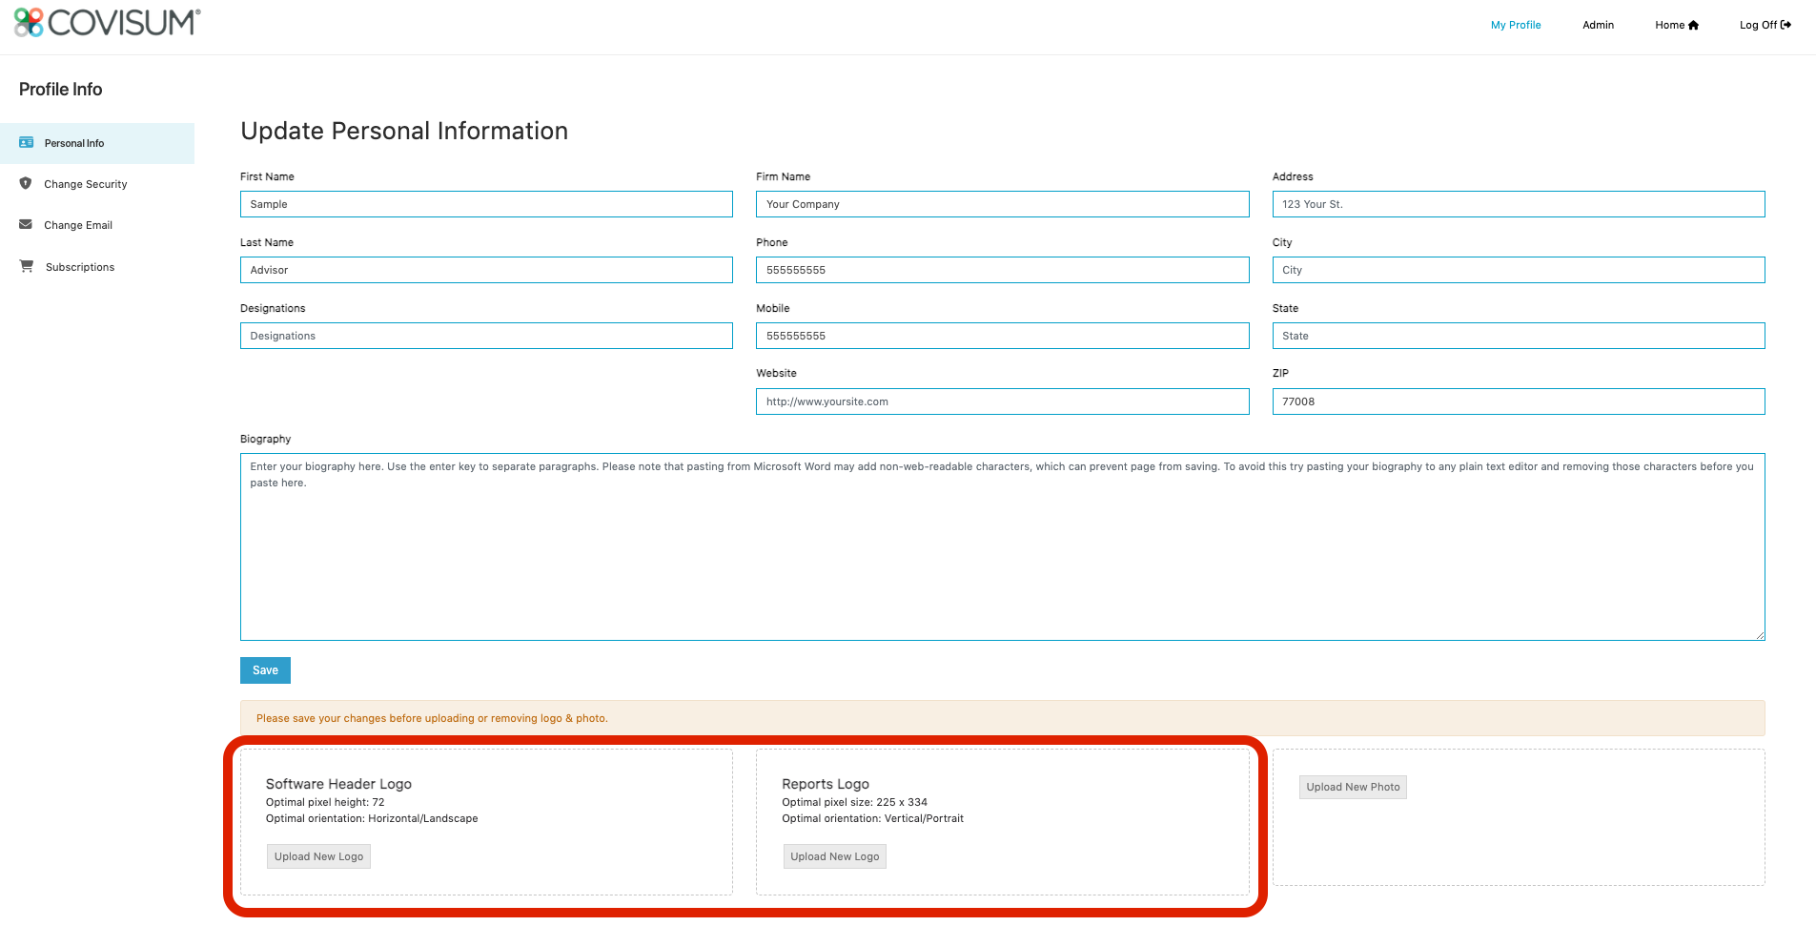This screenshot has width=1816, height=926.
Task: Upload new Reports Logo
Action: [834, 856]
